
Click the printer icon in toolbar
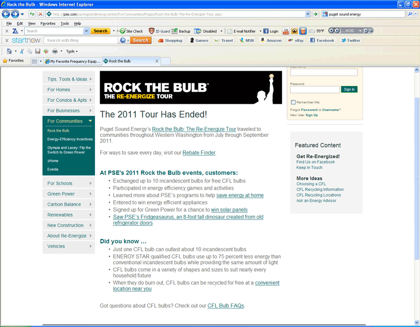[55, 51]
